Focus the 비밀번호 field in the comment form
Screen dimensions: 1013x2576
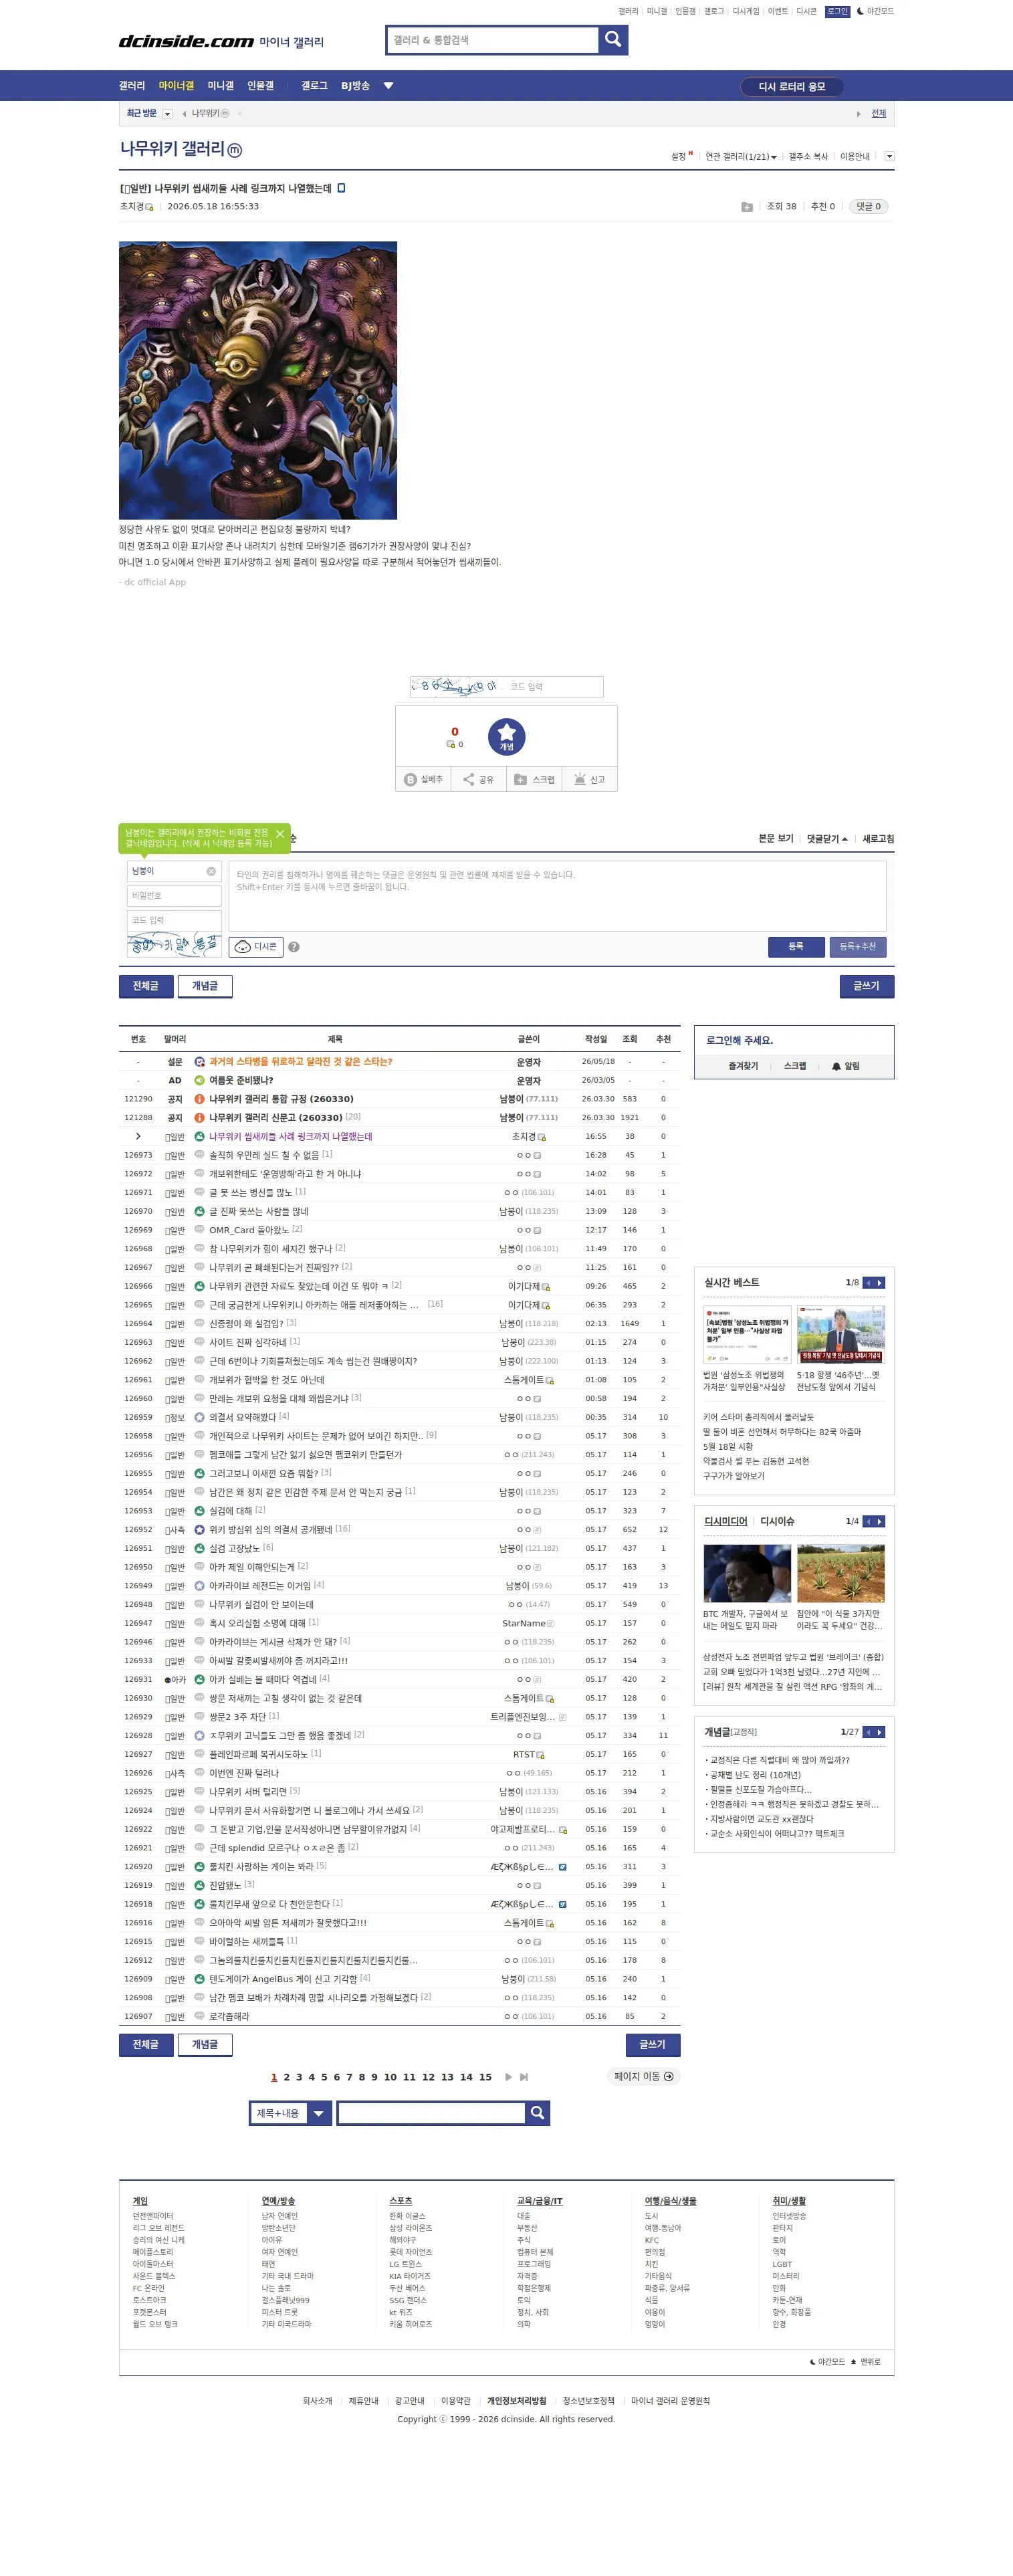pyautogui.click(x=174, y=896)
